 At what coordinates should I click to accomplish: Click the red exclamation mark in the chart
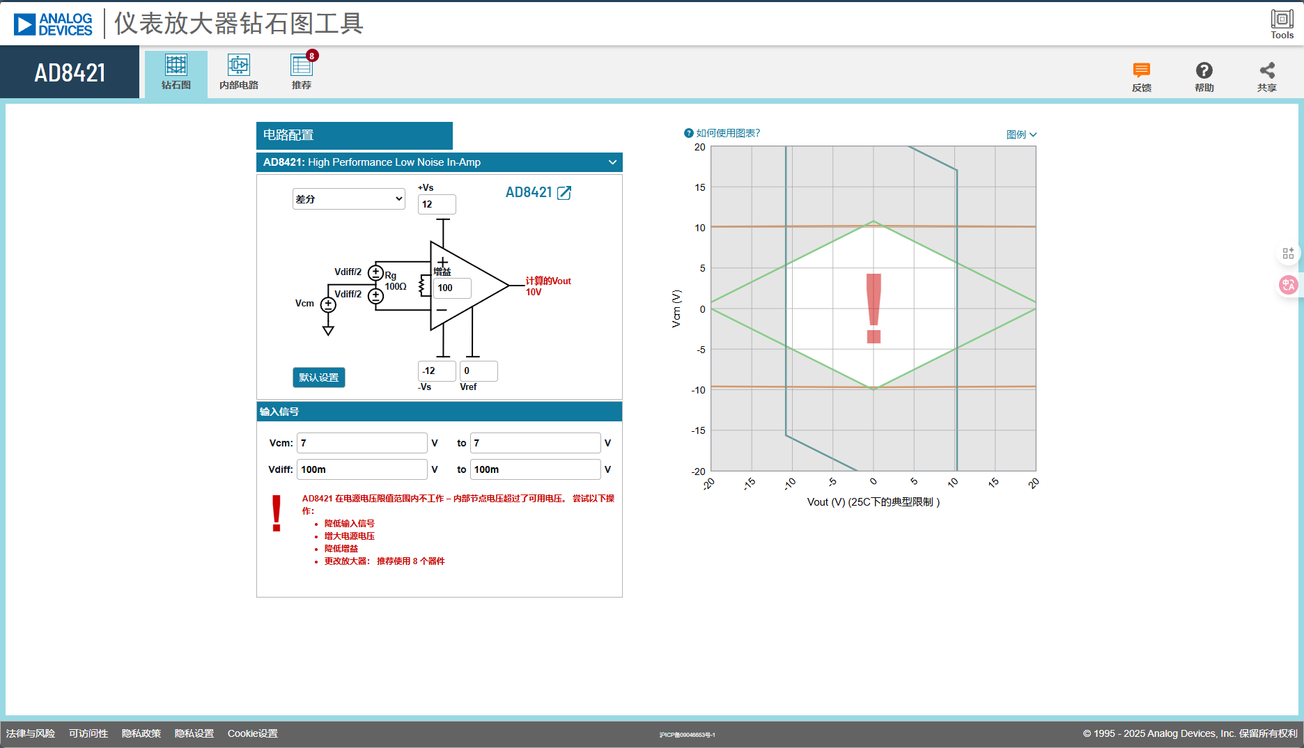click(874, 308)
